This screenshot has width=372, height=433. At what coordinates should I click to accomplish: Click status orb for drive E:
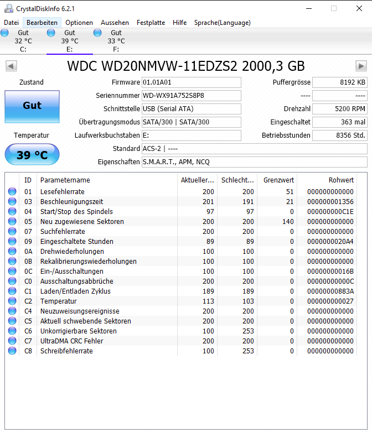pos(51,33)
